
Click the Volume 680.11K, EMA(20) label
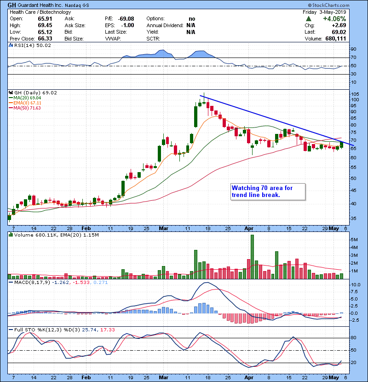56,235
